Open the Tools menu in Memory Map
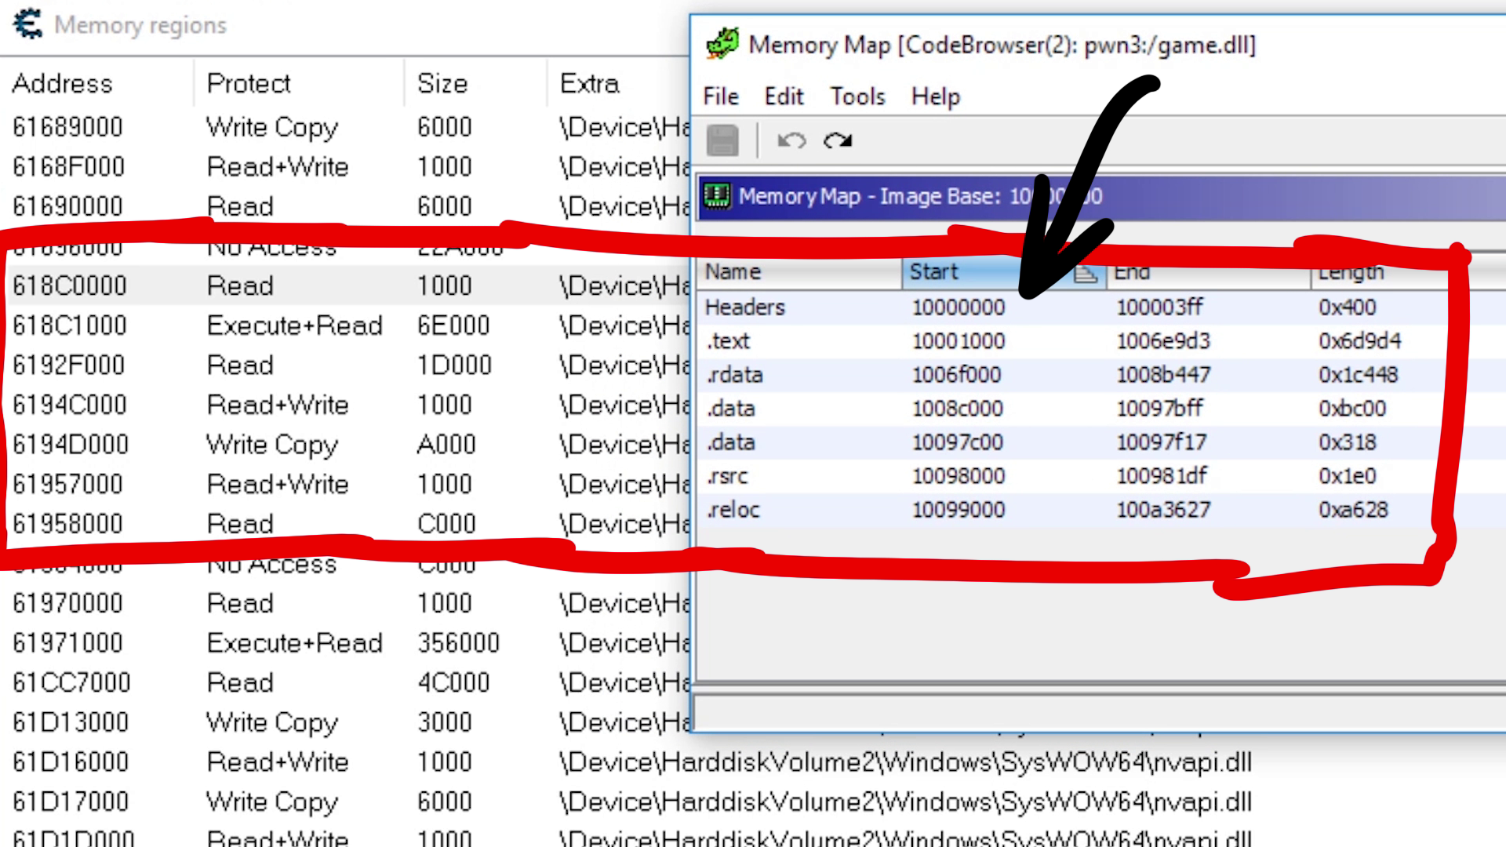Screen dimensions: 1506x847 (857, 95)
